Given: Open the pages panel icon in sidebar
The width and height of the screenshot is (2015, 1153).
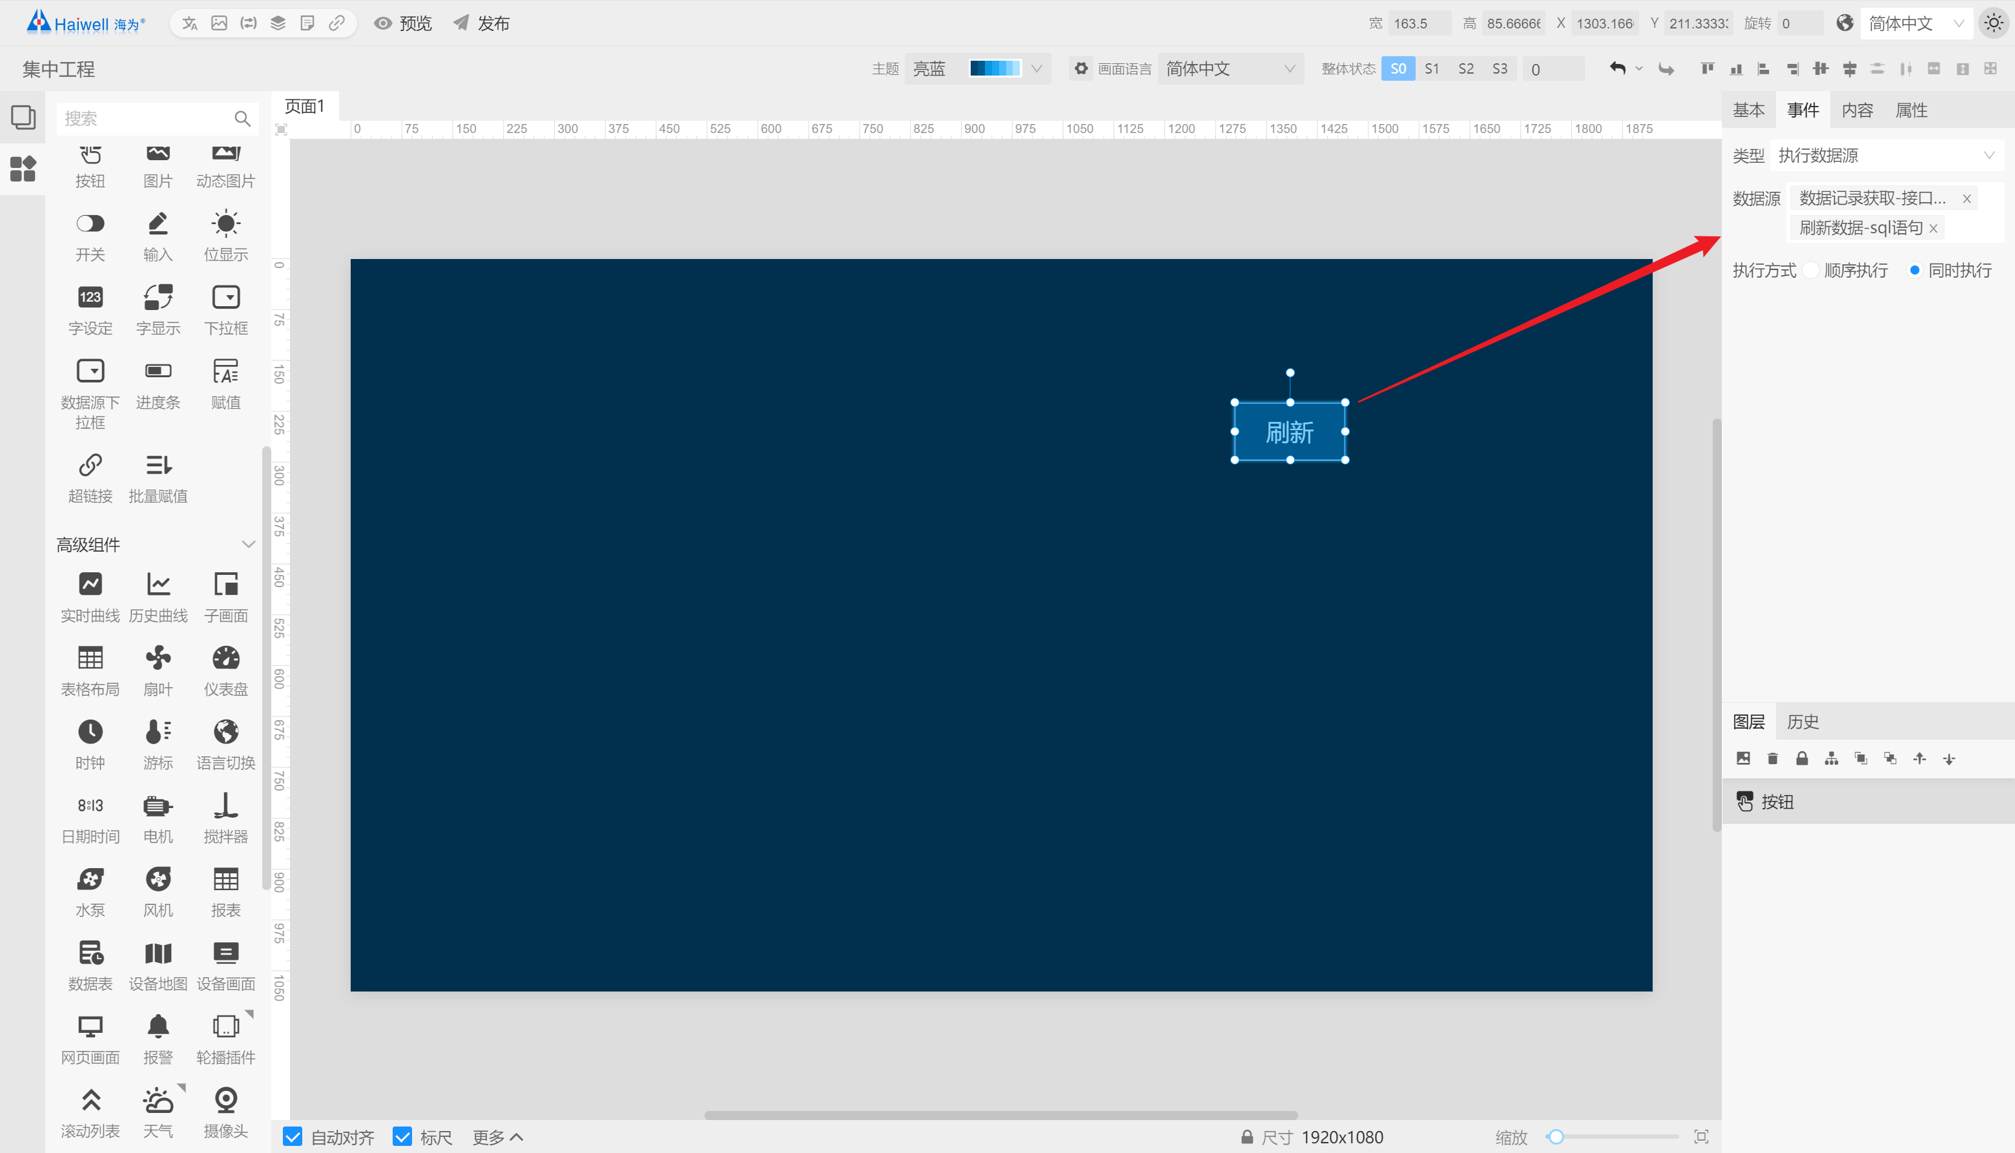Looking at the screenshot, I should (x=23, y=117).
